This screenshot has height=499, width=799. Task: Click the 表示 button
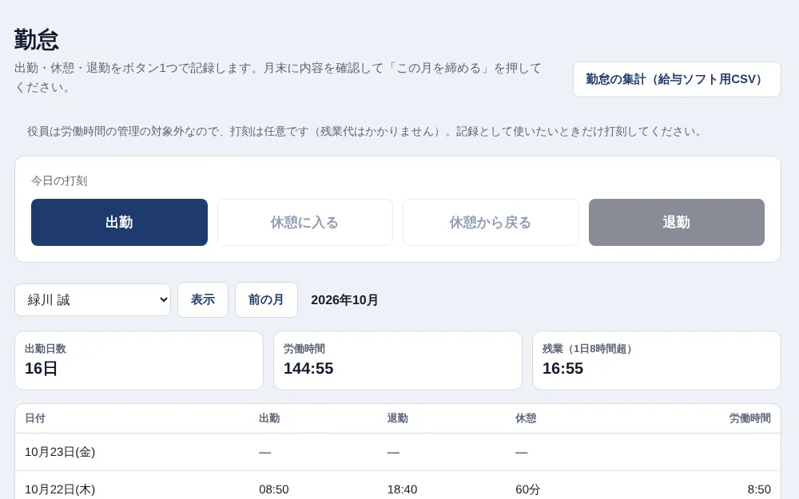(203, 300)
